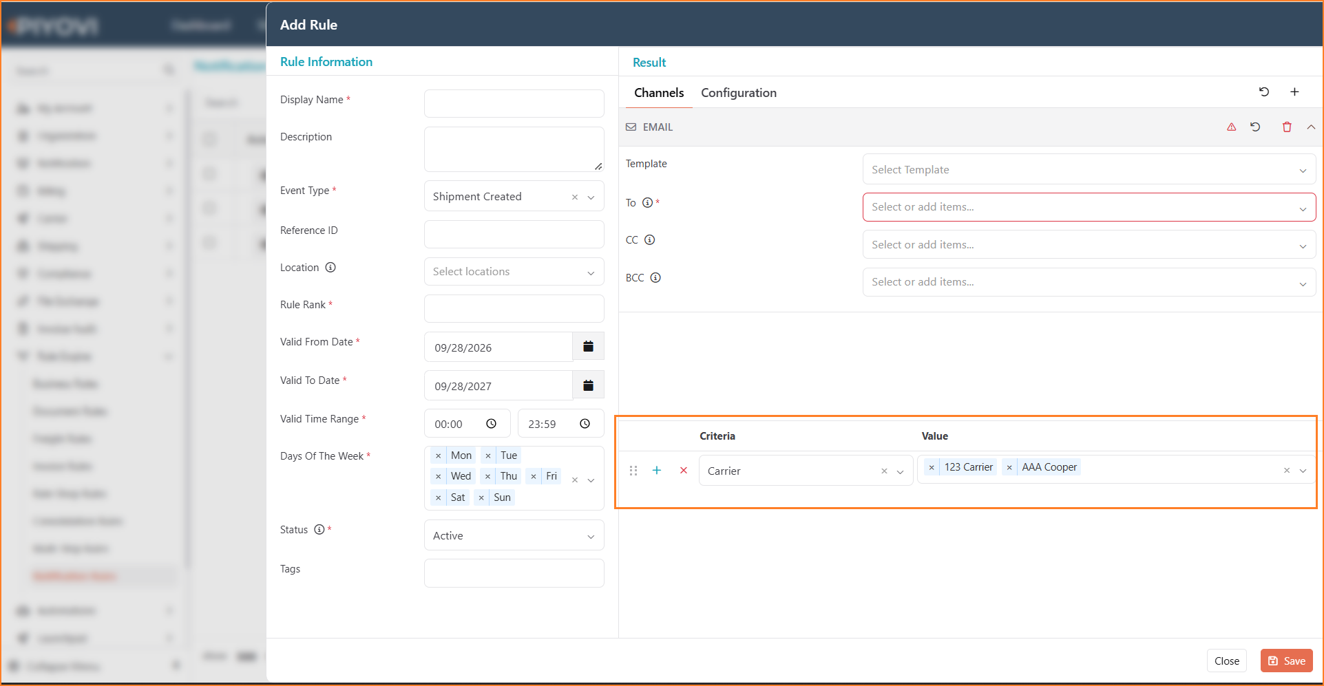The width and height of the screenshot is (1324, 686).
Task: Remove Mon from Days Of The Week
Action: [438, 455]
